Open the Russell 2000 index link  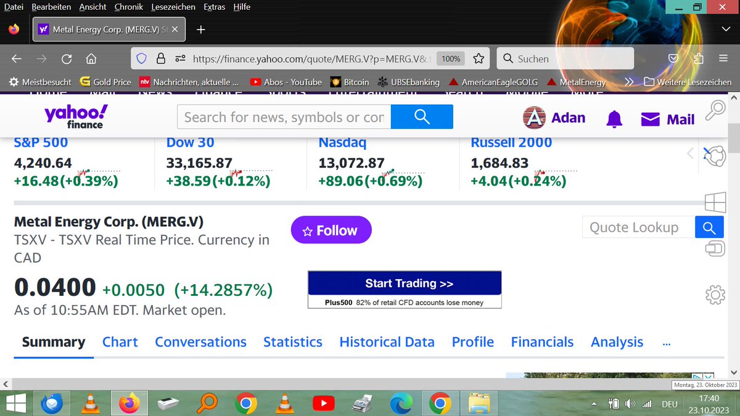pyautogui.click(x=511, y=143)
